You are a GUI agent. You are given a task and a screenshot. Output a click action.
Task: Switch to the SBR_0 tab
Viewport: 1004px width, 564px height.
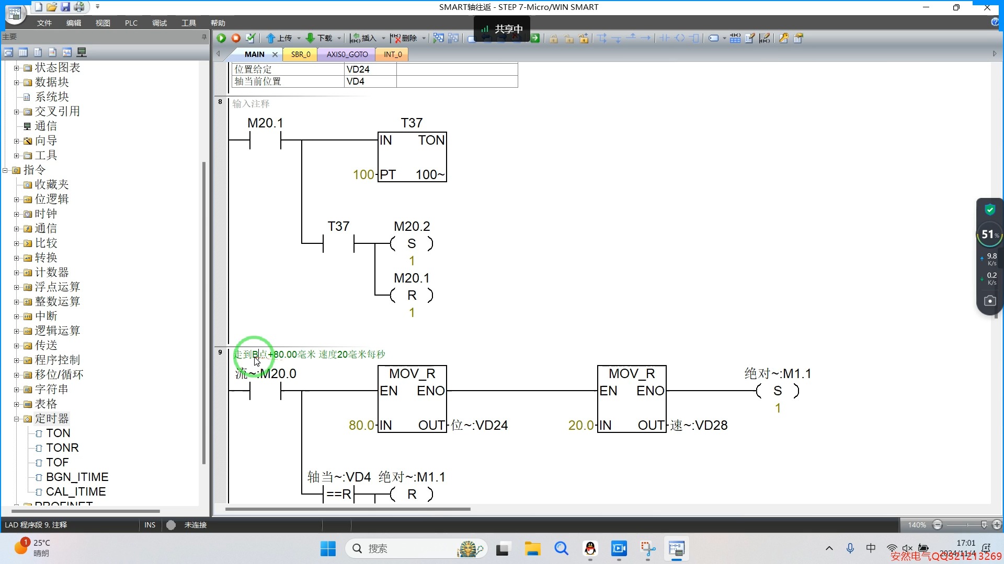pyautogui.click(x=301, y=54)
